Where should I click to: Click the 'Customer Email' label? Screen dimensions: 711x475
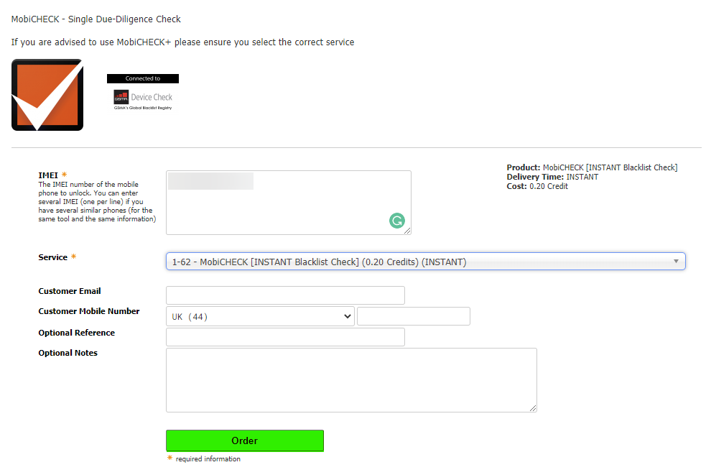[x=70, y=291]
